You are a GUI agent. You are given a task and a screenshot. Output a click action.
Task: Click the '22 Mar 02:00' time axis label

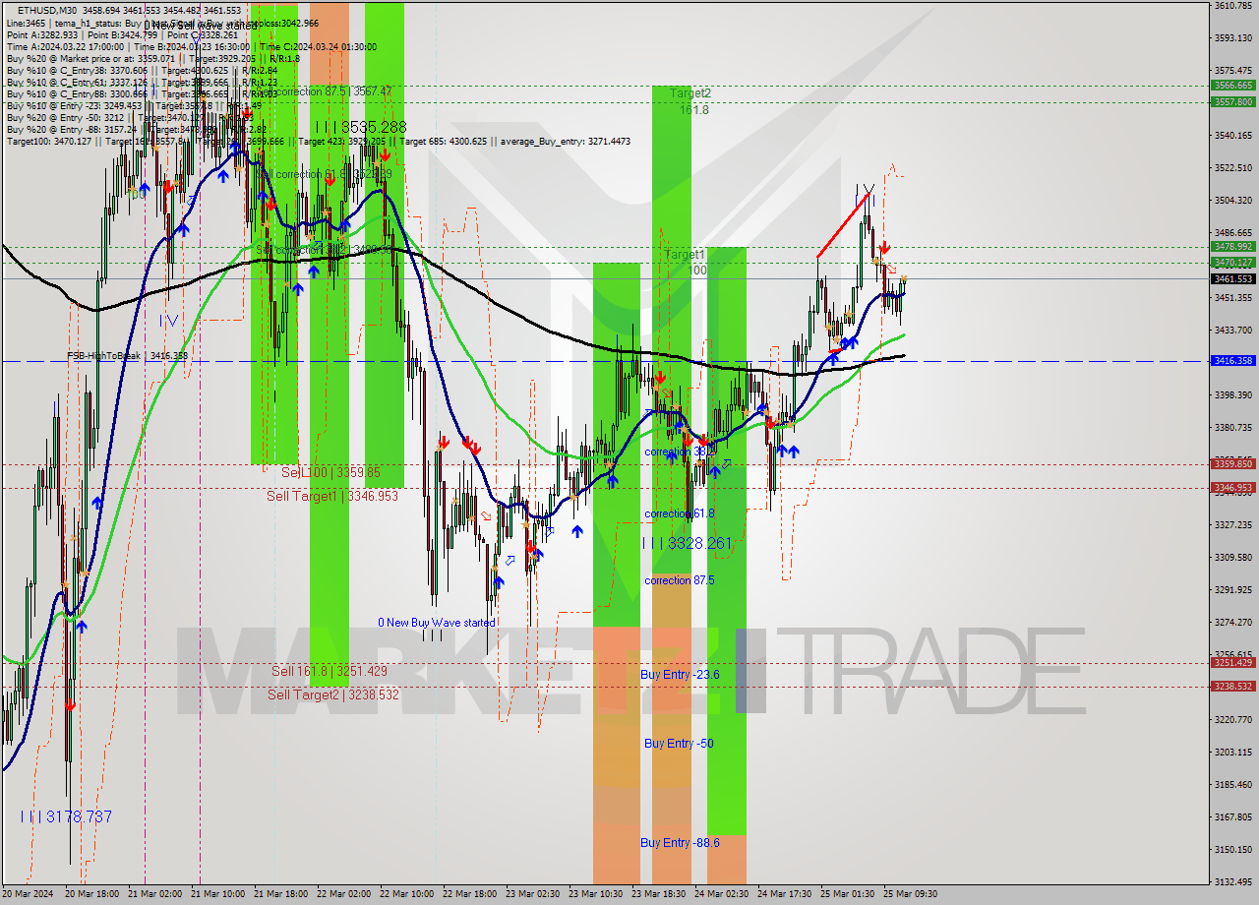[x=344, y=894]
